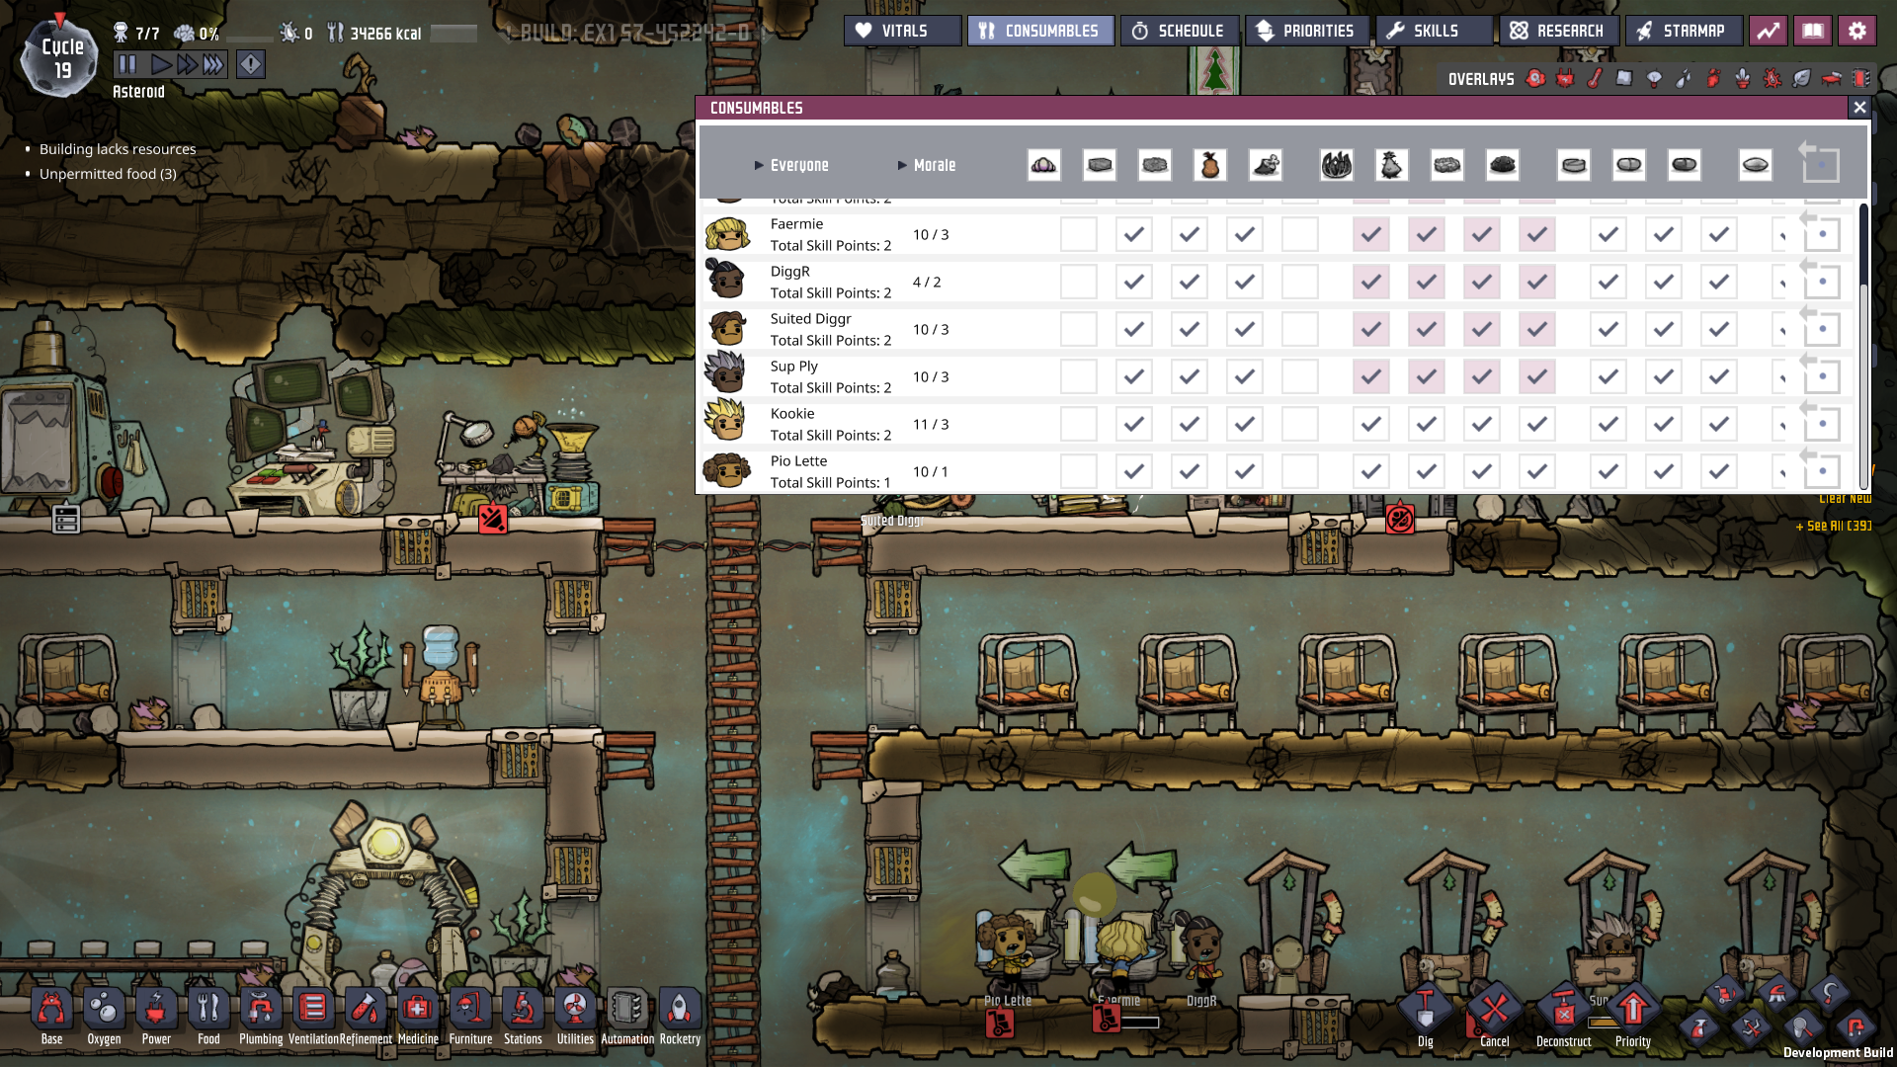Toggle first food checkbox for Faermie
This screenshot has width=1897, height=1067.
[x=1079, y=235]
